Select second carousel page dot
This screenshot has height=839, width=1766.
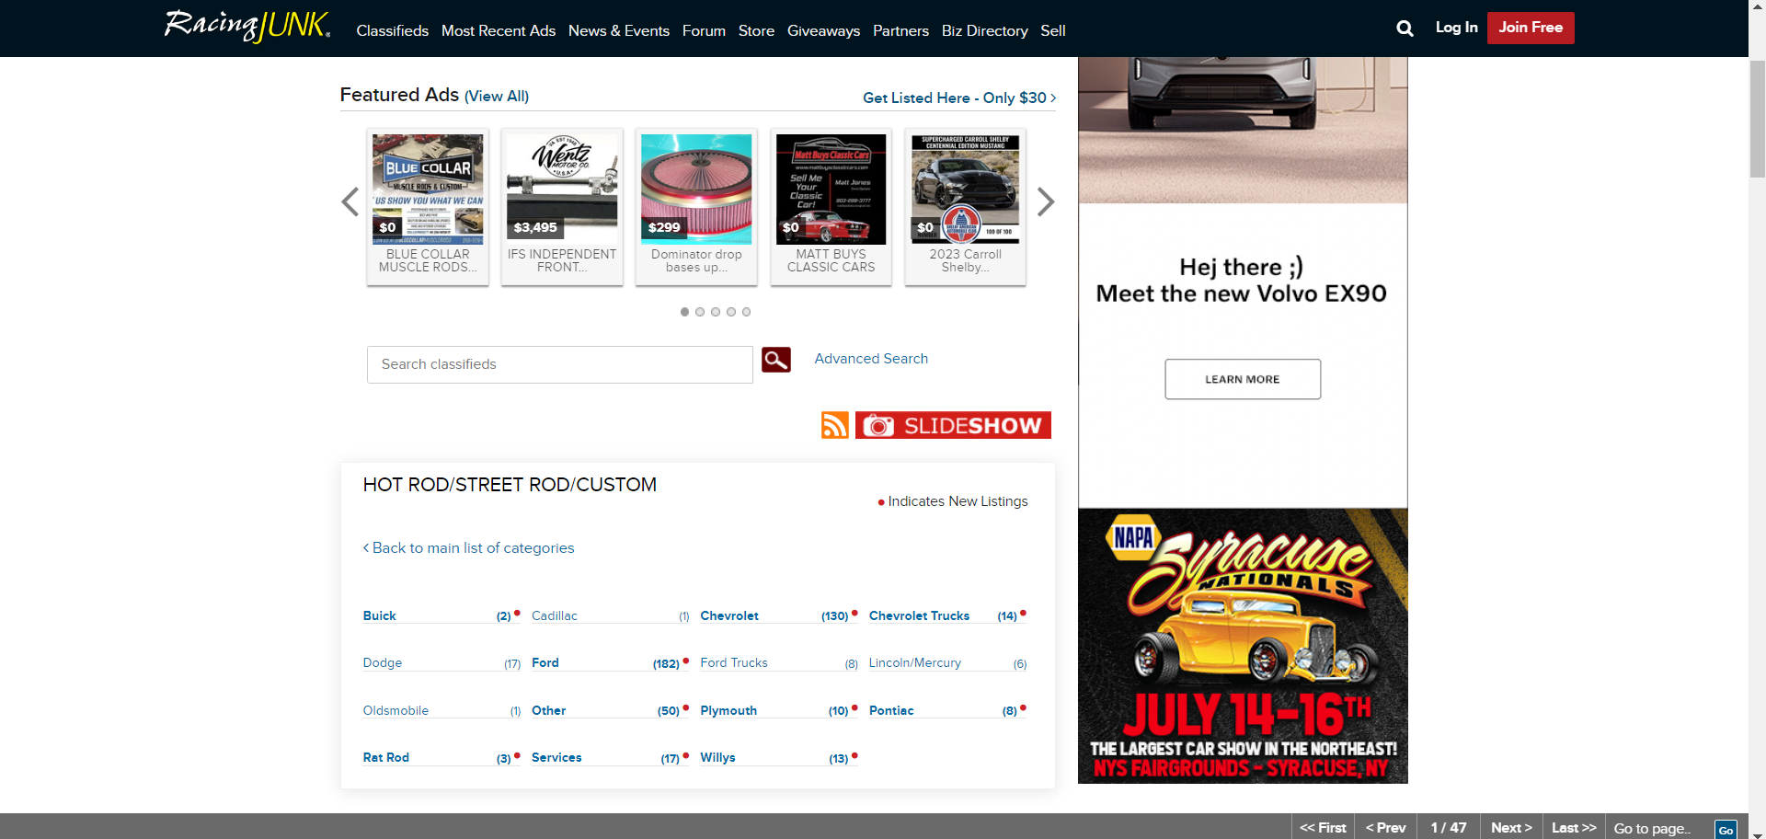point(700,312)
